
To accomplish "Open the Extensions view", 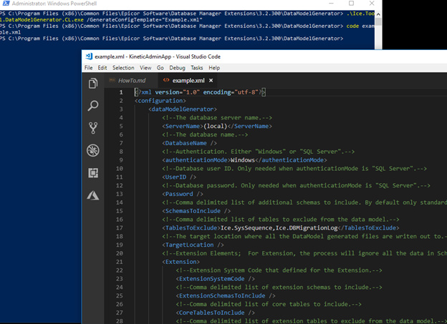I will point(93,173).
